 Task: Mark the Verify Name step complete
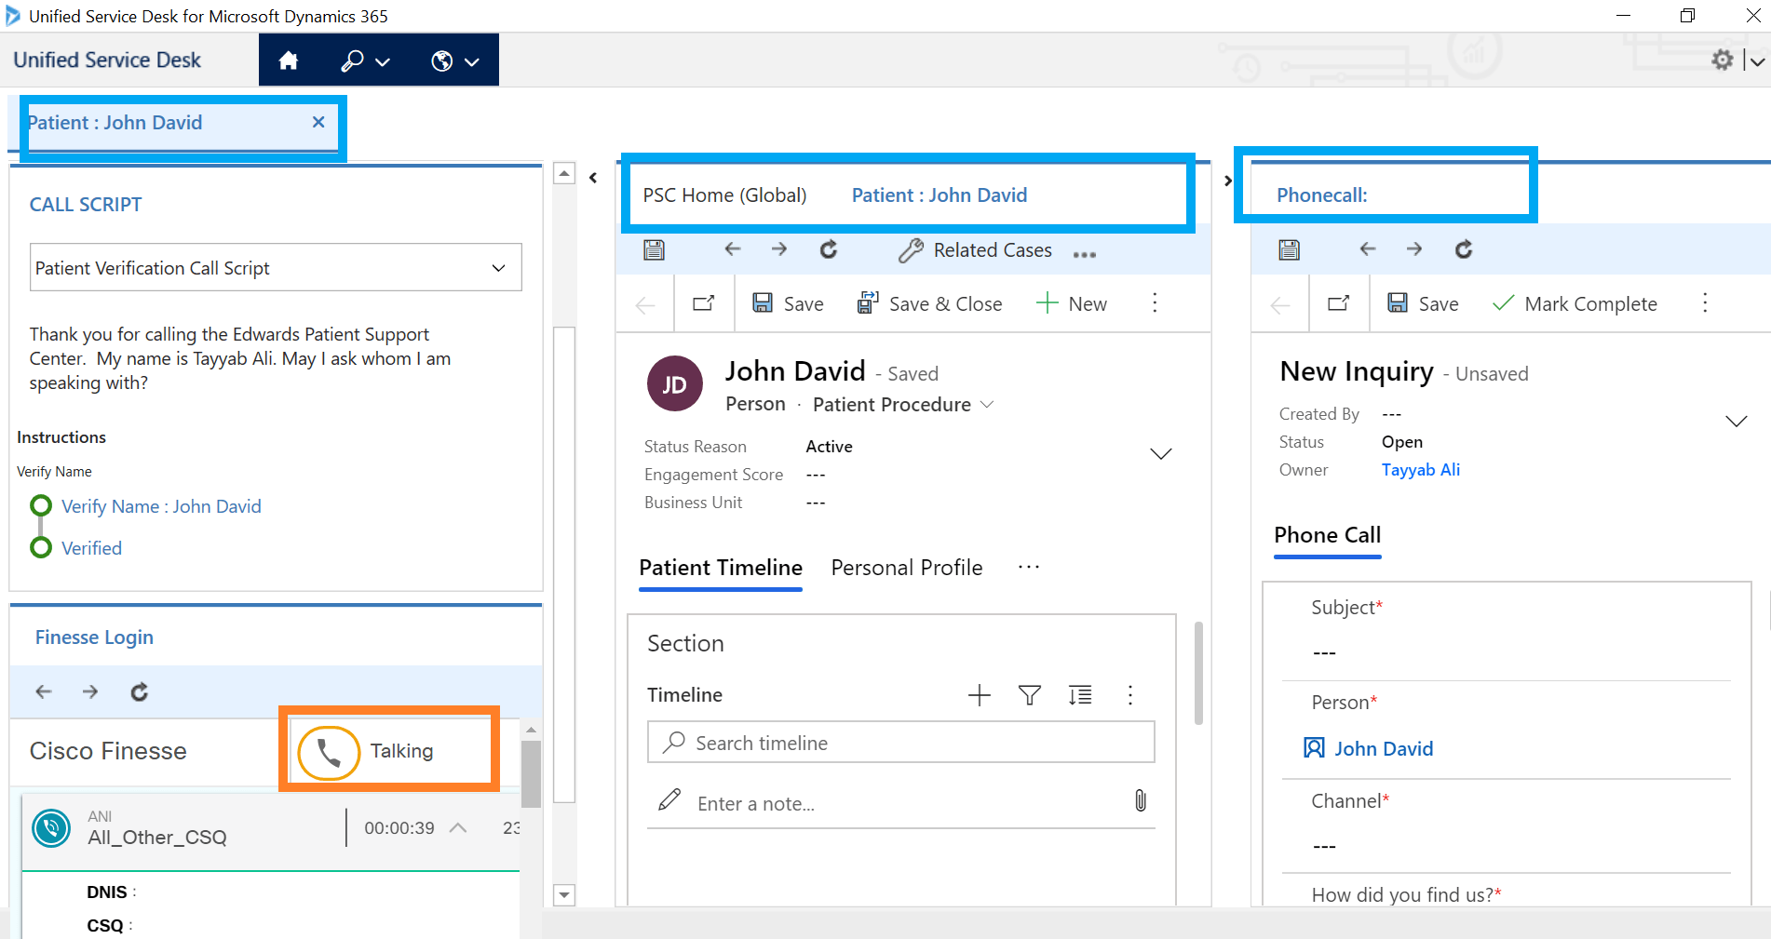tap(41, 505)
